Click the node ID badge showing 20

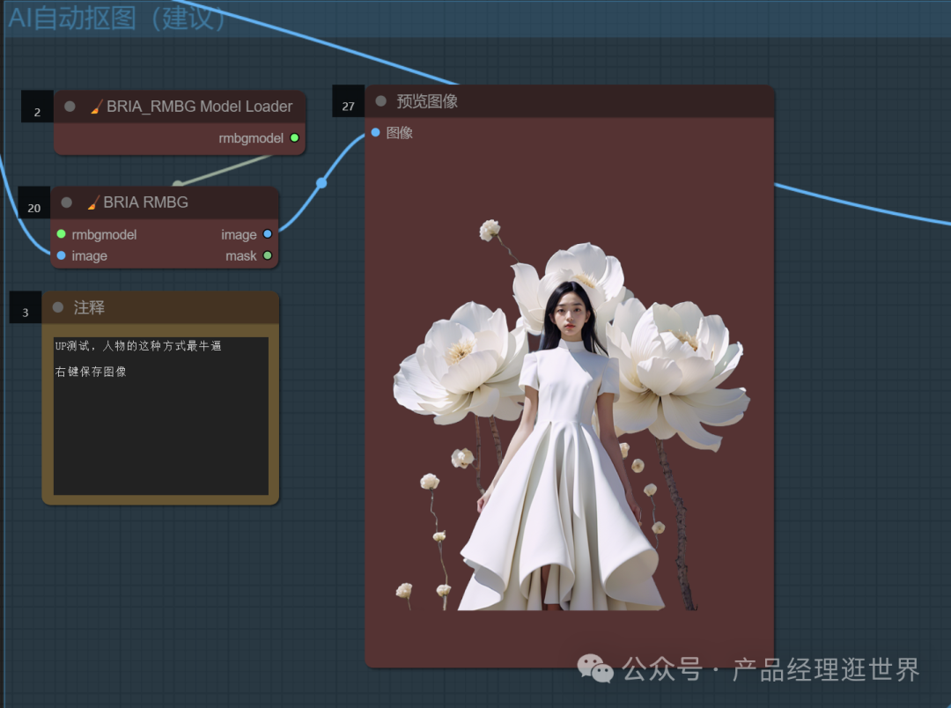(x=33, y=207)
